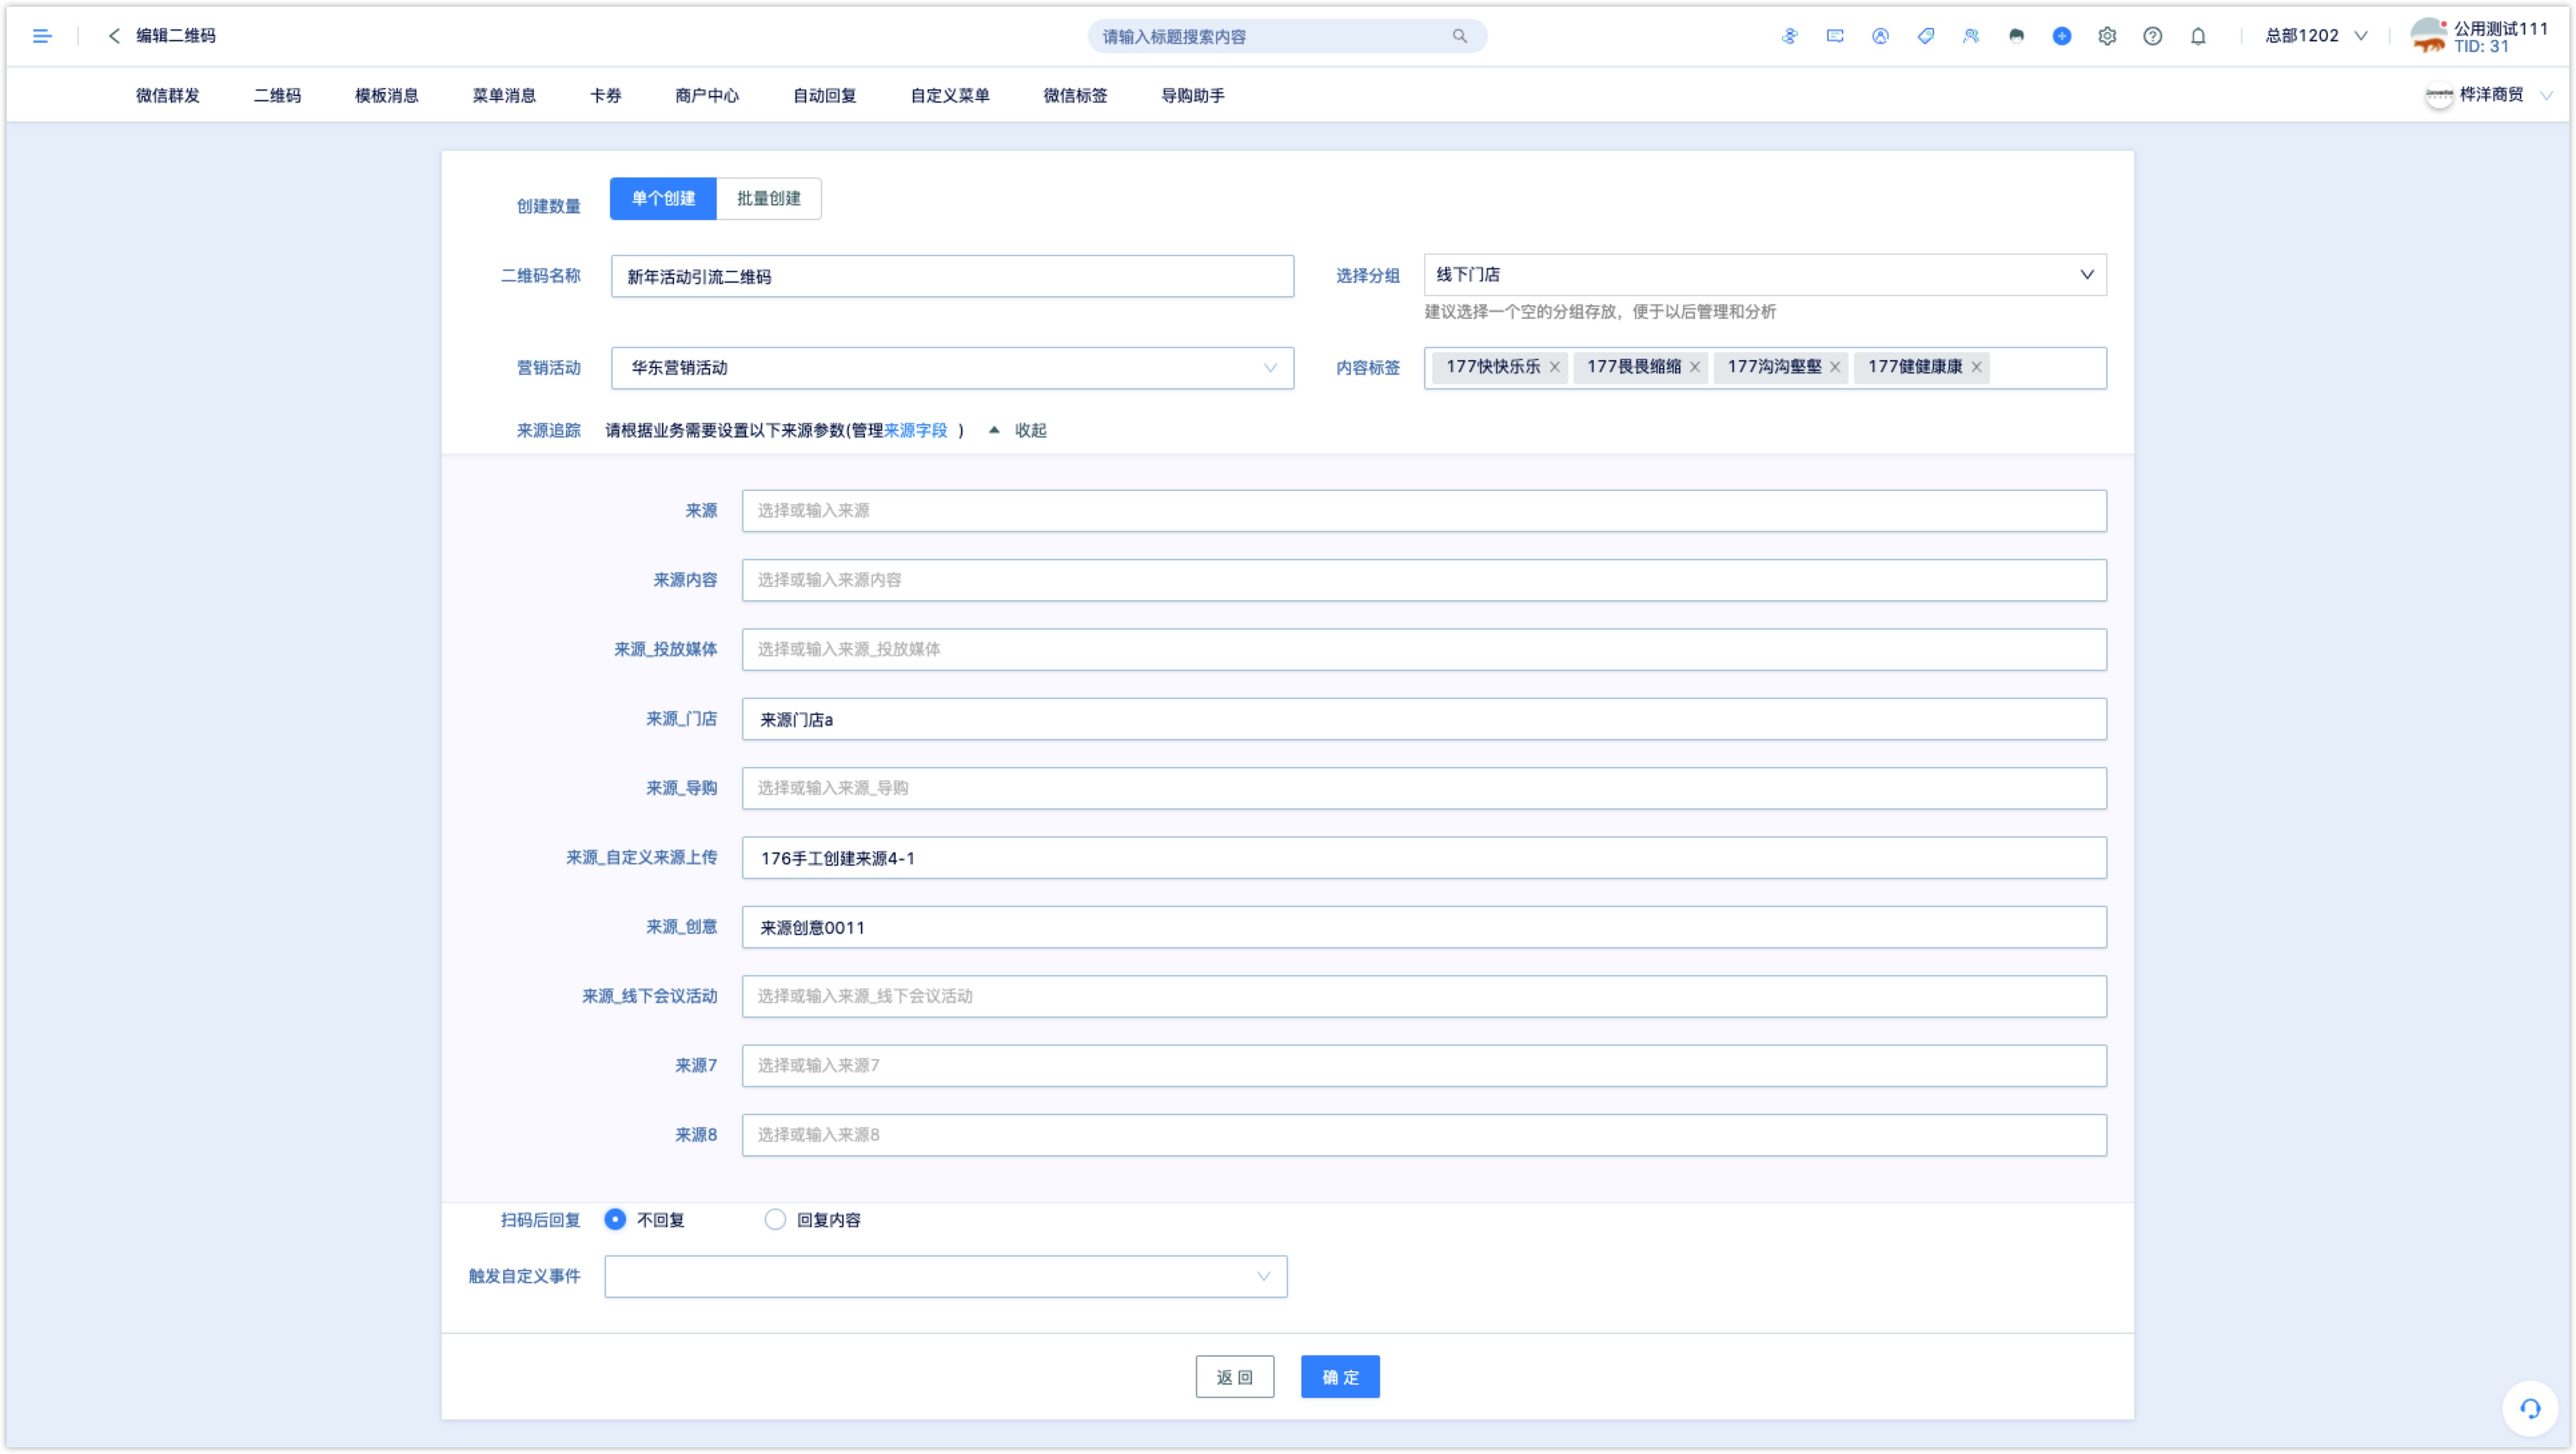2576x1454 pixels.
Task: Expand the 桦洋商贸 account chevron
Action: pos(2546,95)
